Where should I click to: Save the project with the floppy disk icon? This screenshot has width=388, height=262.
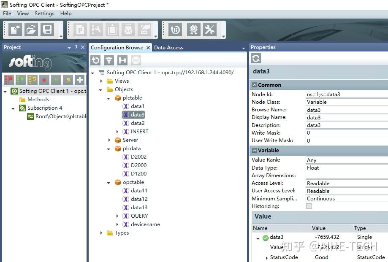47,30
